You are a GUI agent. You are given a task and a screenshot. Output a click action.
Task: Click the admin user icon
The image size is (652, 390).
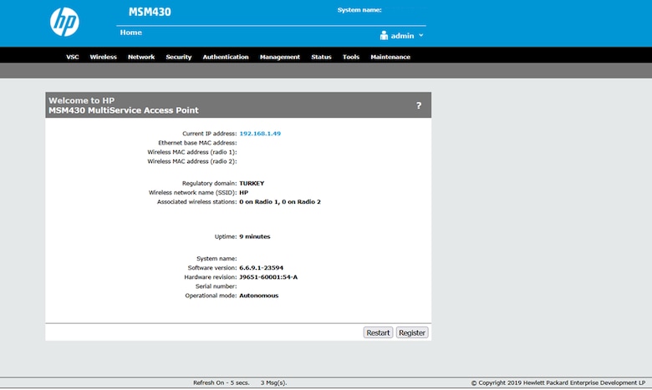pyautogui.click(x=384, y=36)
